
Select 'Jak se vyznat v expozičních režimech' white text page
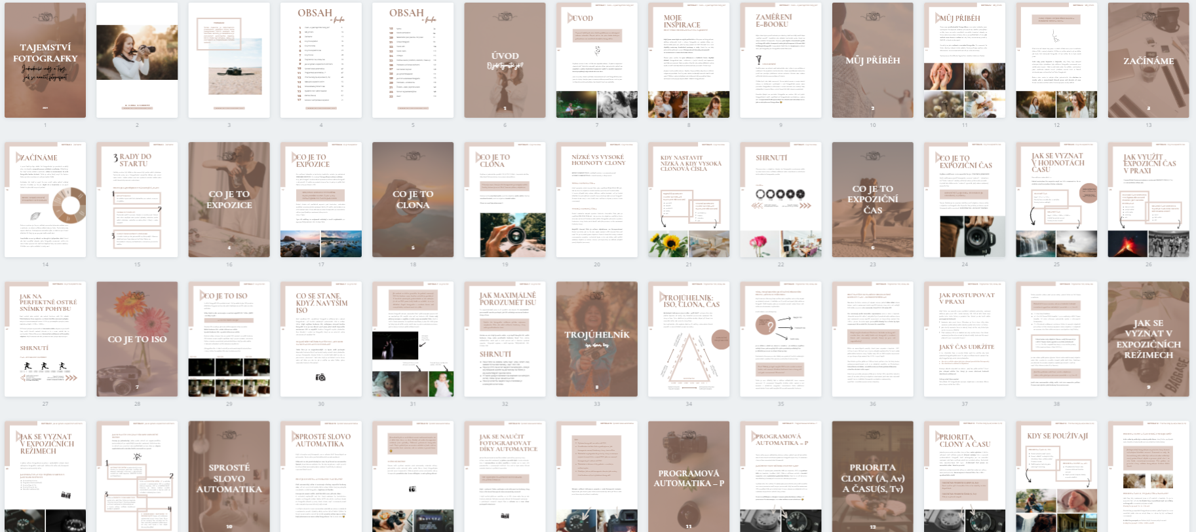point(45,476)
